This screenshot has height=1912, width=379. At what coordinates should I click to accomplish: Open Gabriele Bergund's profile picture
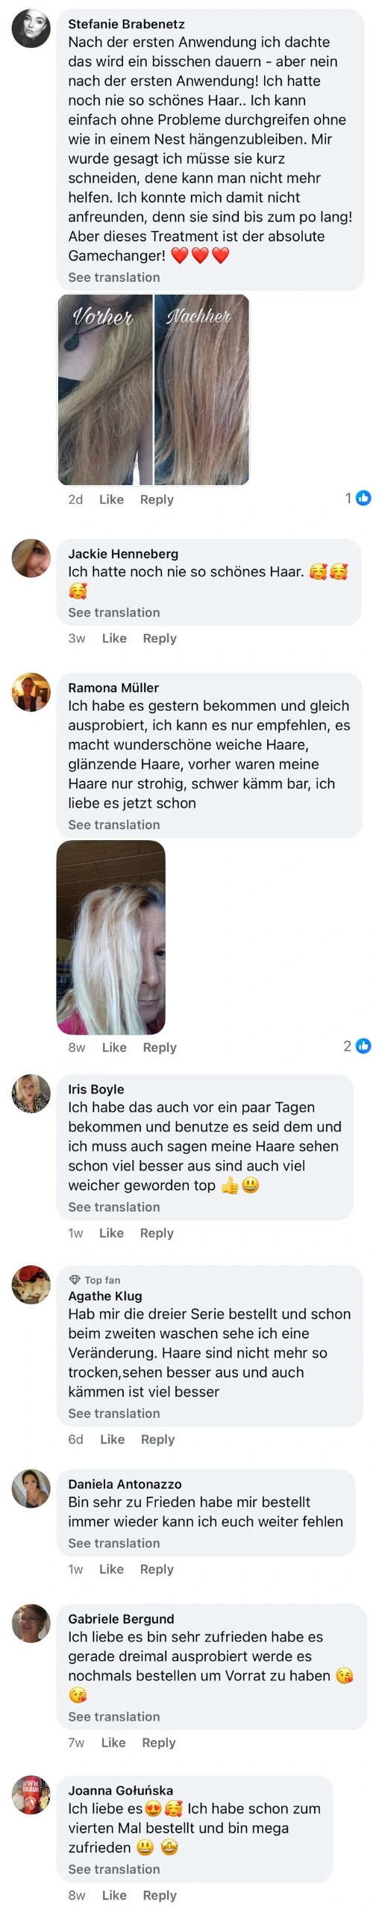tap(31, 1622)
